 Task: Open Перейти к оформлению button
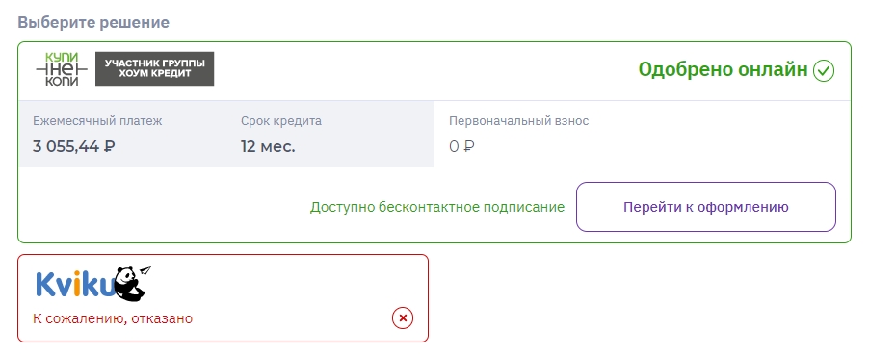pyautogui.click(x=706, y=207)
